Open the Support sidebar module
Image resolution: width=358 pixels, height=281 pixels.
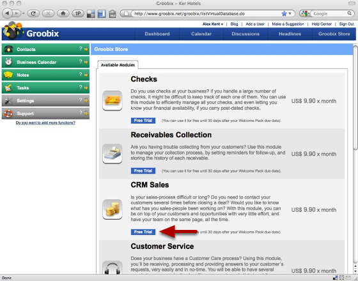tap(45, 114)
